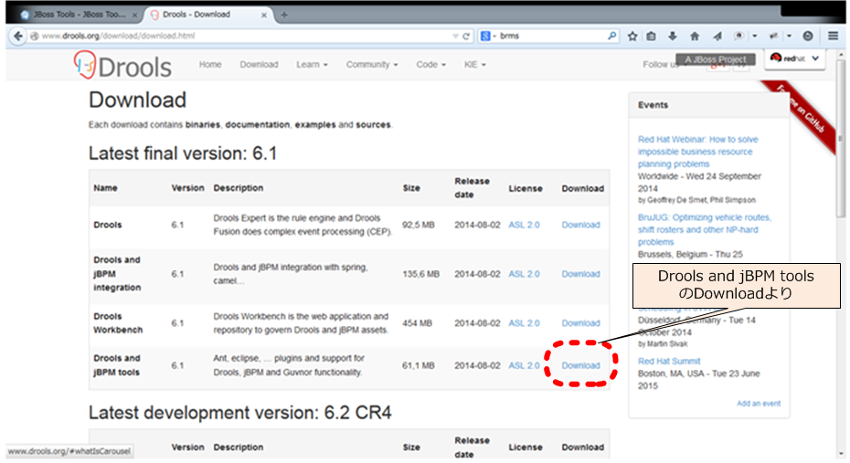Click the chat bubble toolbar icon
Viewport: 850px width, 463px height.
coord(738,37)
